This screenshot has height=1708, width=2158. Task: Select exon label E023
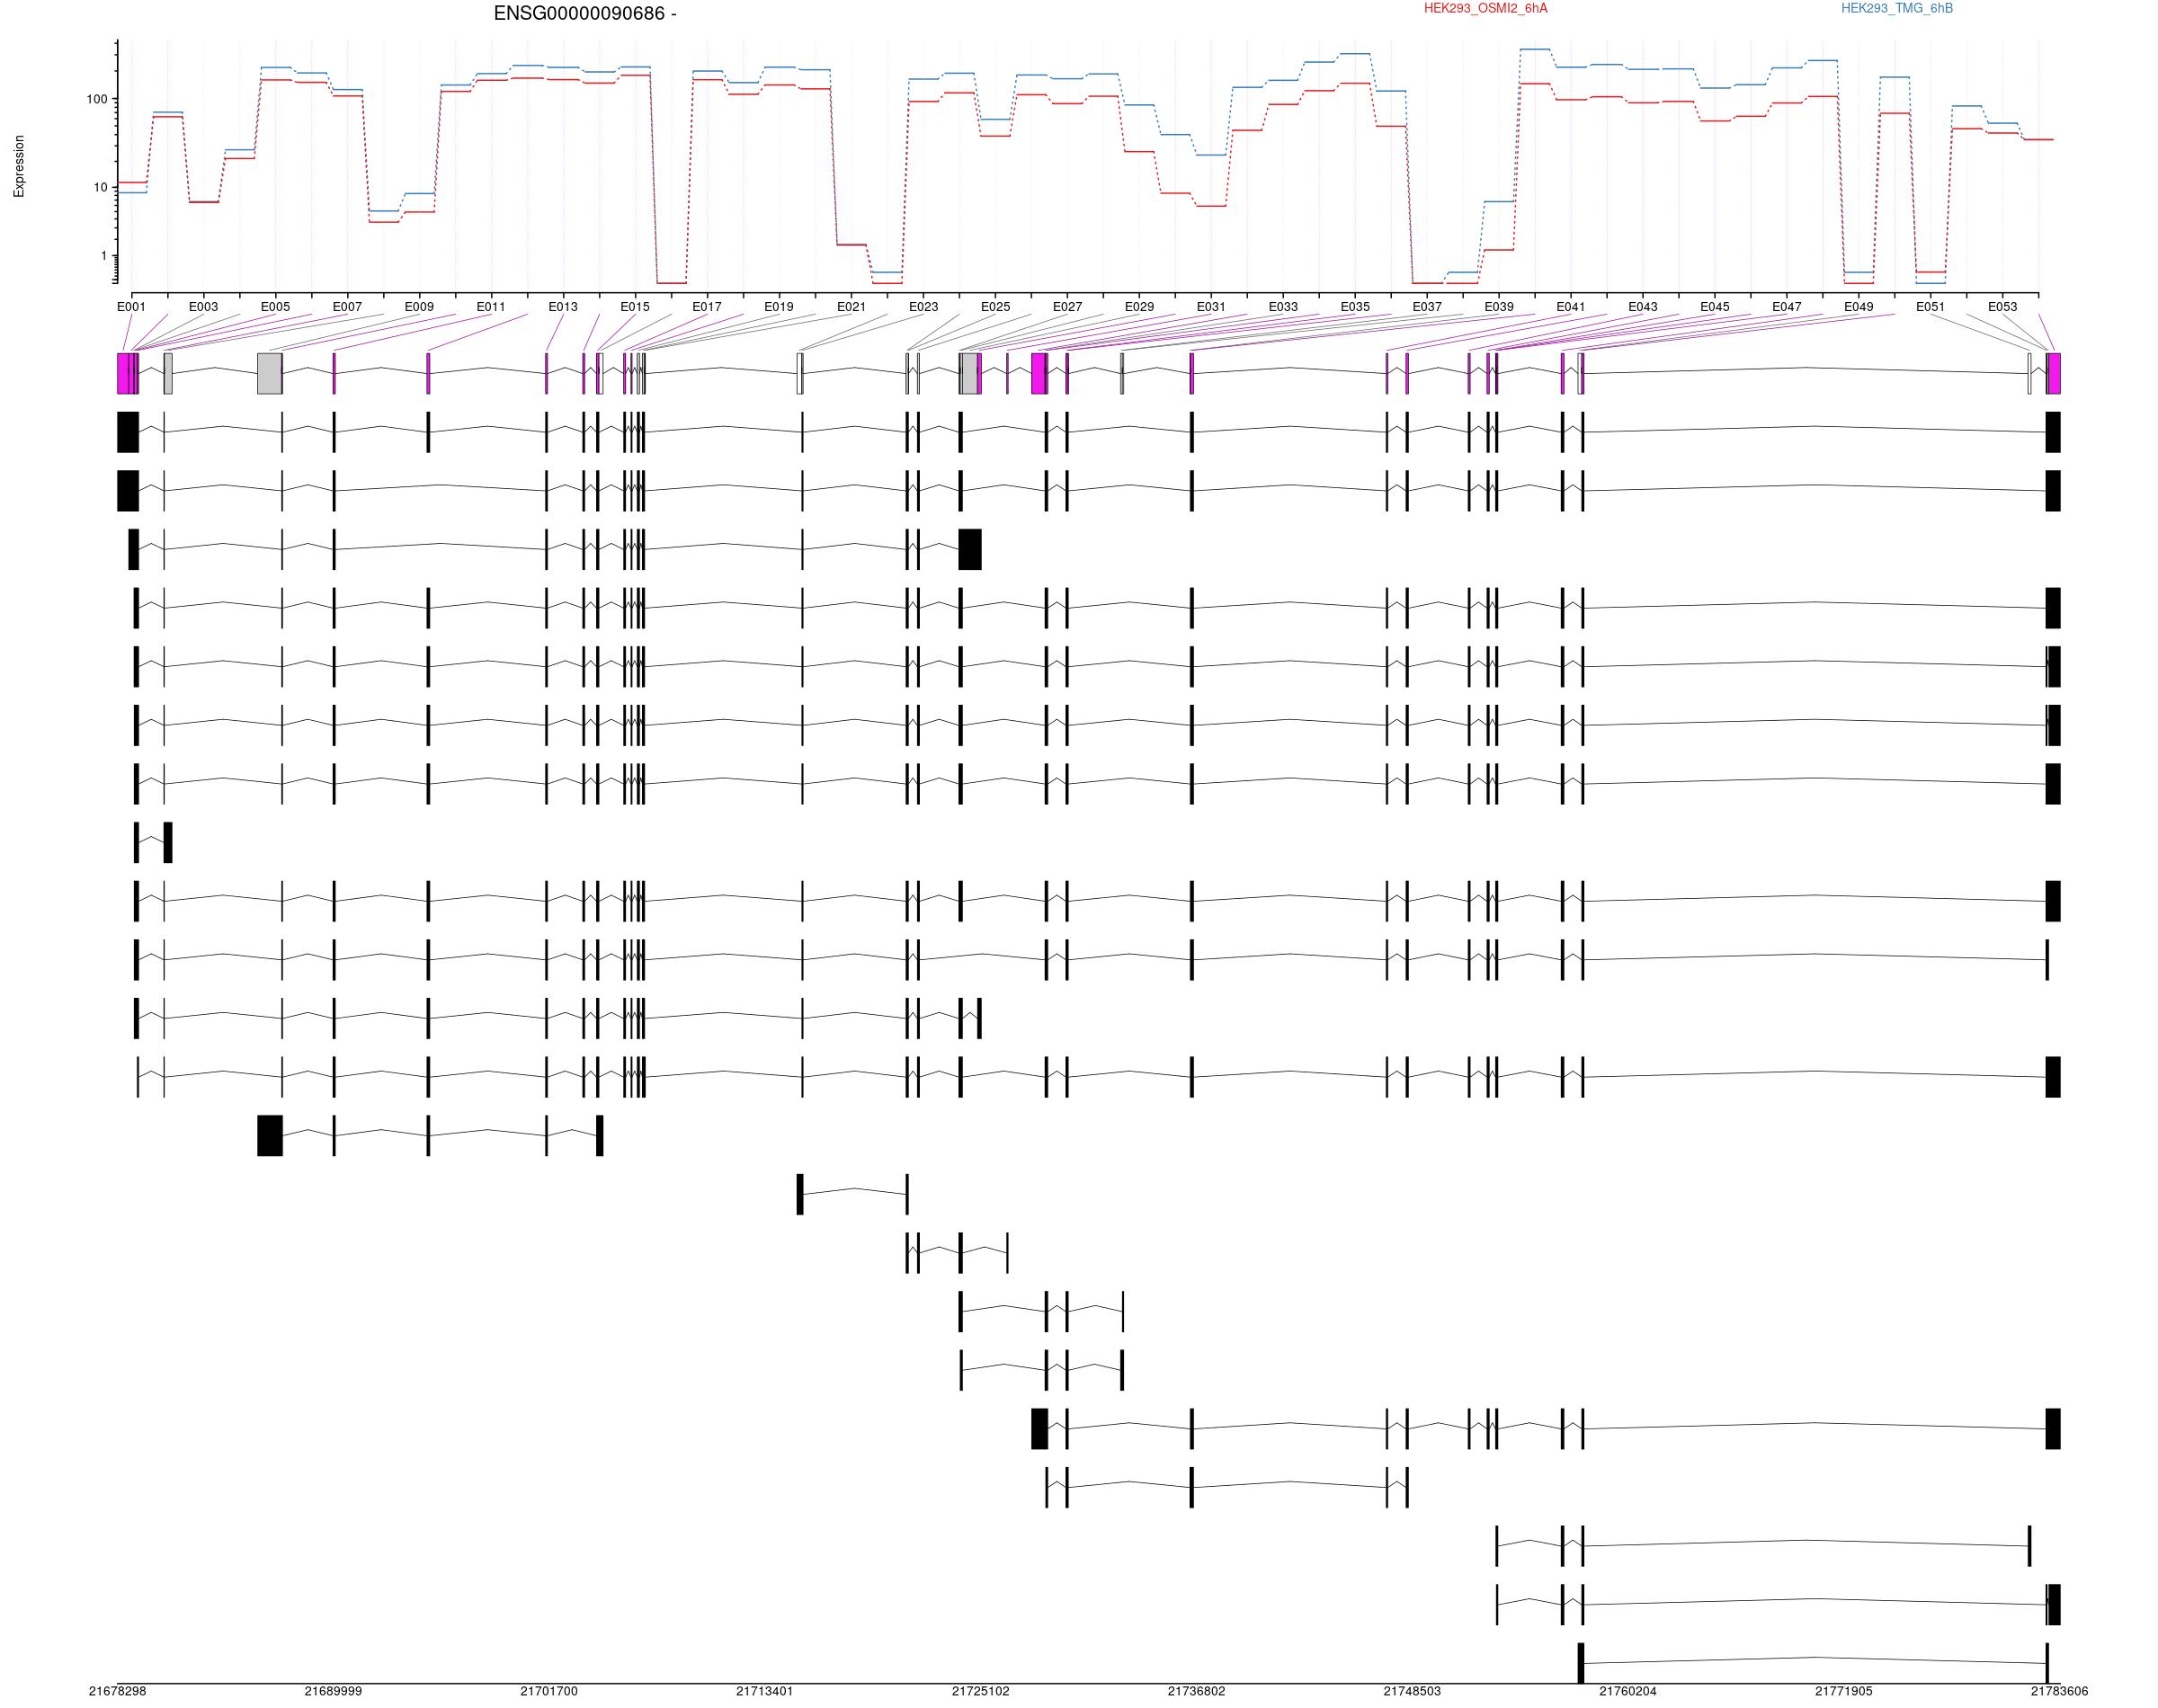pyautogui.click(x=923, y=307)
